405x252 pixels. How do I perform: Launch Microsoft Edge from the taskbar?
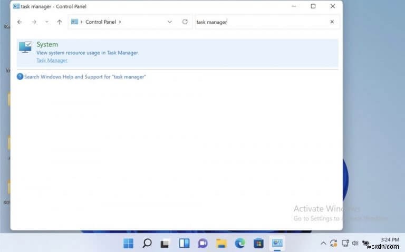pyautogui.click(x=240, y=243)
